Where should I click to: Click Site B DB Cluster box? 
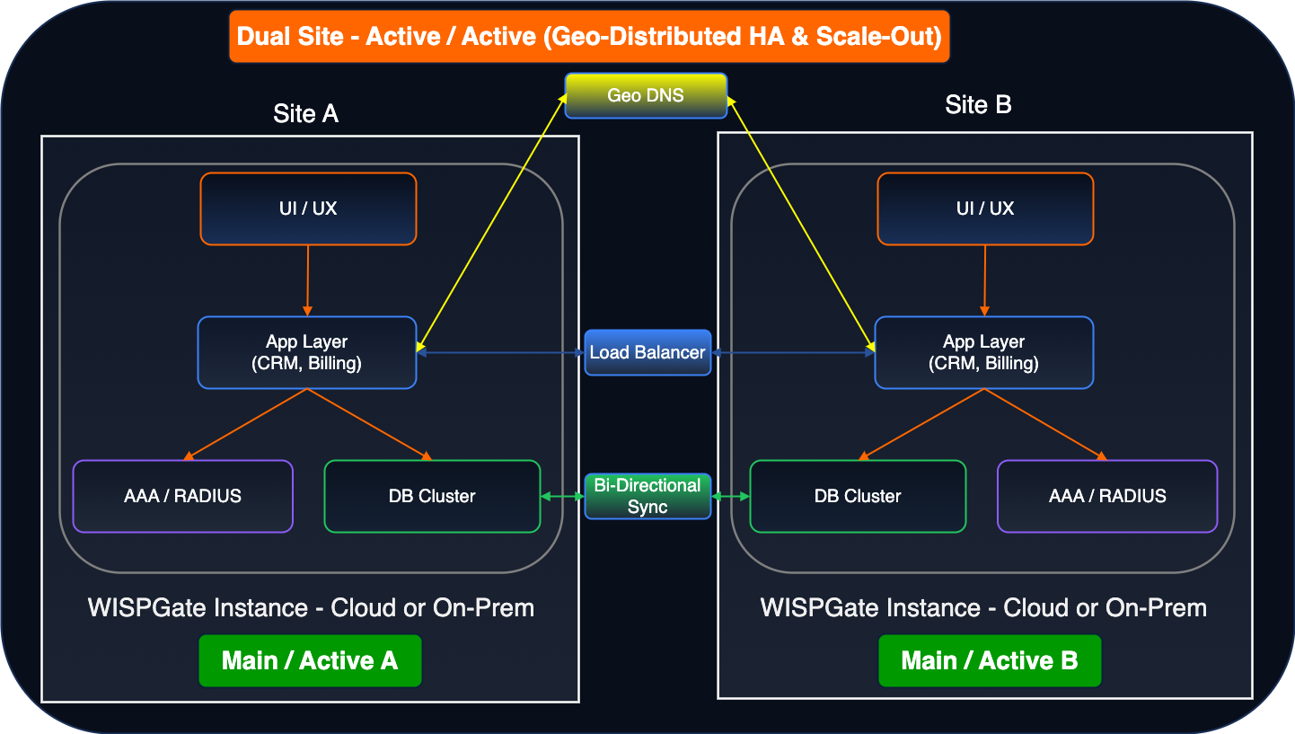pos(858,496)
